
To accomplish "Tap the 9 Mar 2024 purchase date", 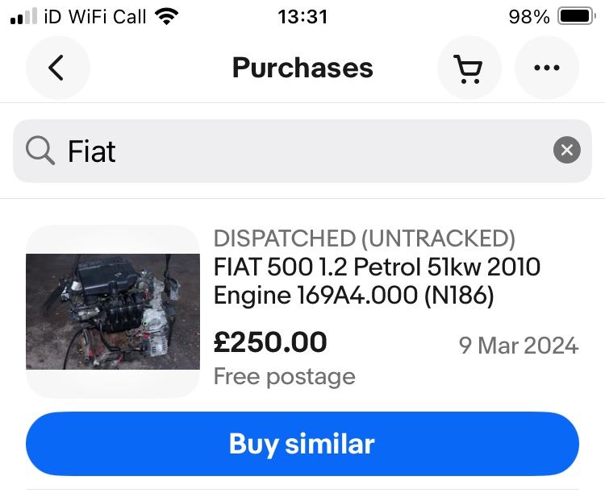I will pos(518,346).
